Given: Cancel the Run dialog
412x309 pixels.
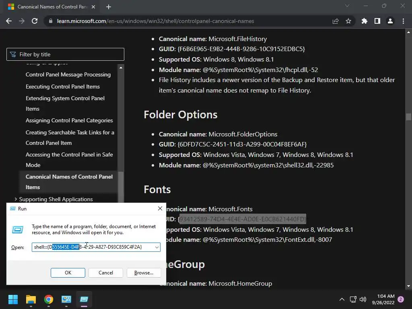Looking at the screenshot, I should click(106, 273).
